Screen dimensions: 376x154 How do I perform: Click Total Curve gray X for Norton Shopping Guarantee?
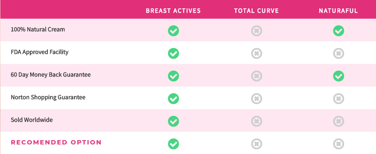[257, 98]
